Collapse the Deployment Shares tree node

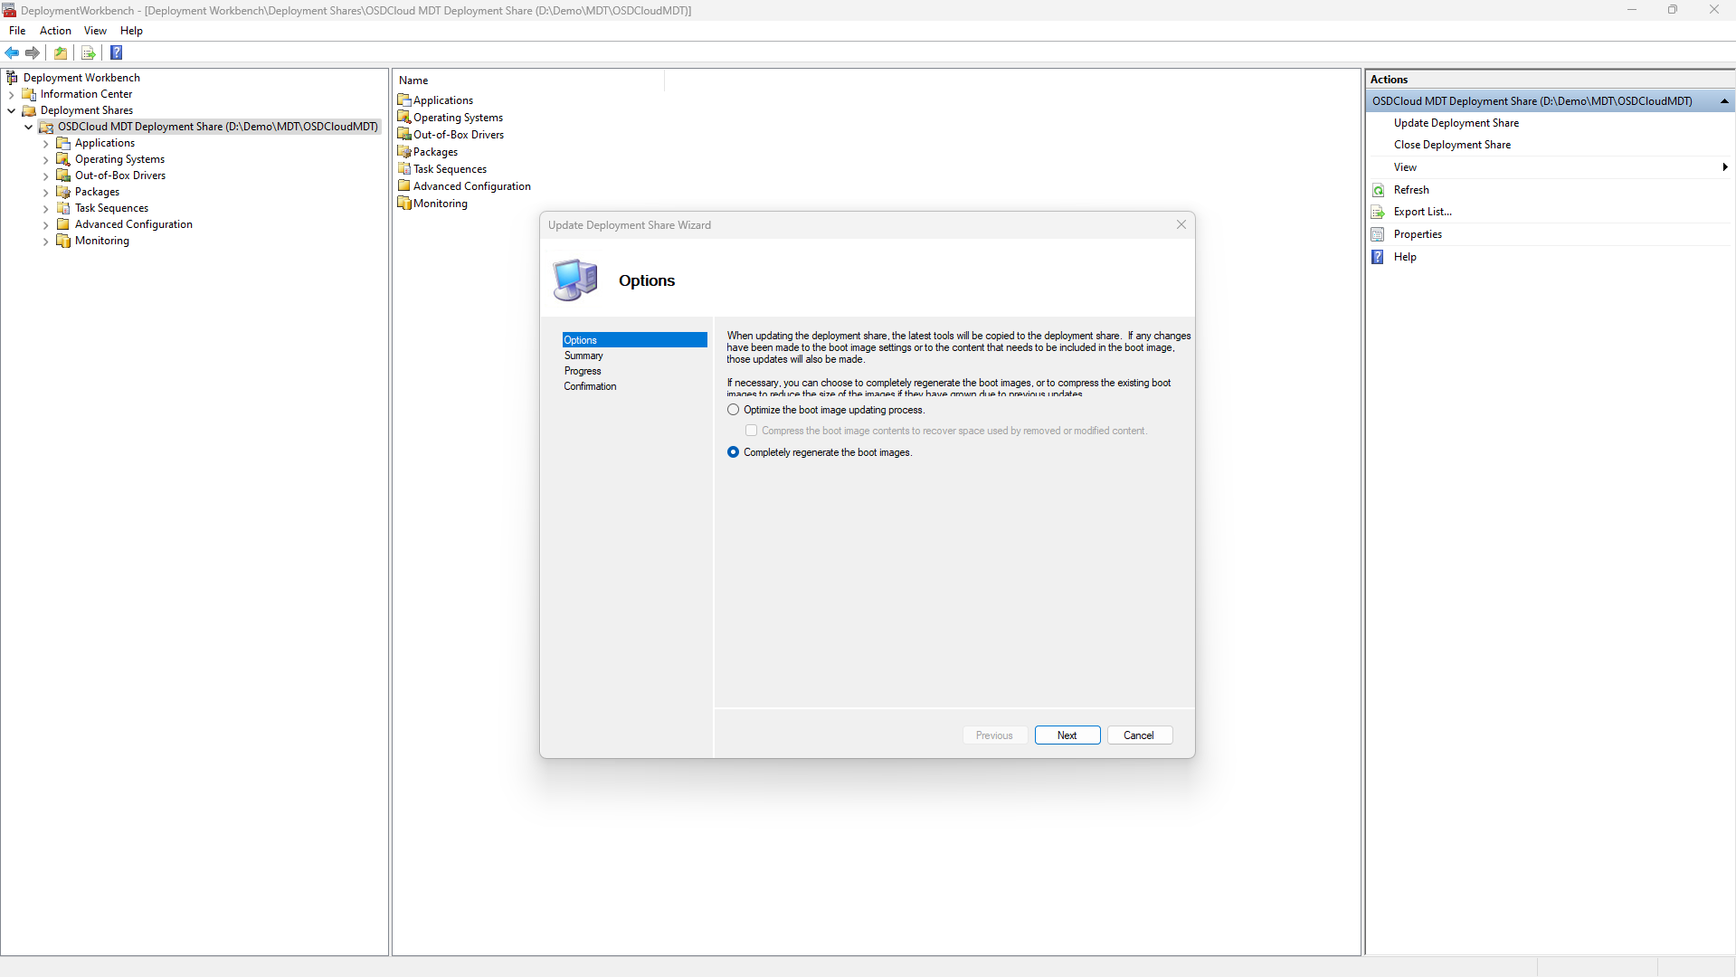[11, 111]
